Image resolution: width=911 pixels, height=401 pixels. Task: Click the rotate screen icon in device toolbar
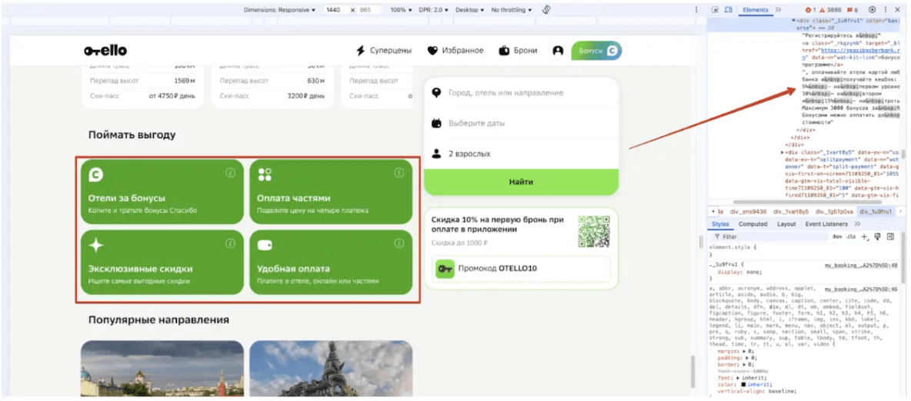[x=546, y=10]
